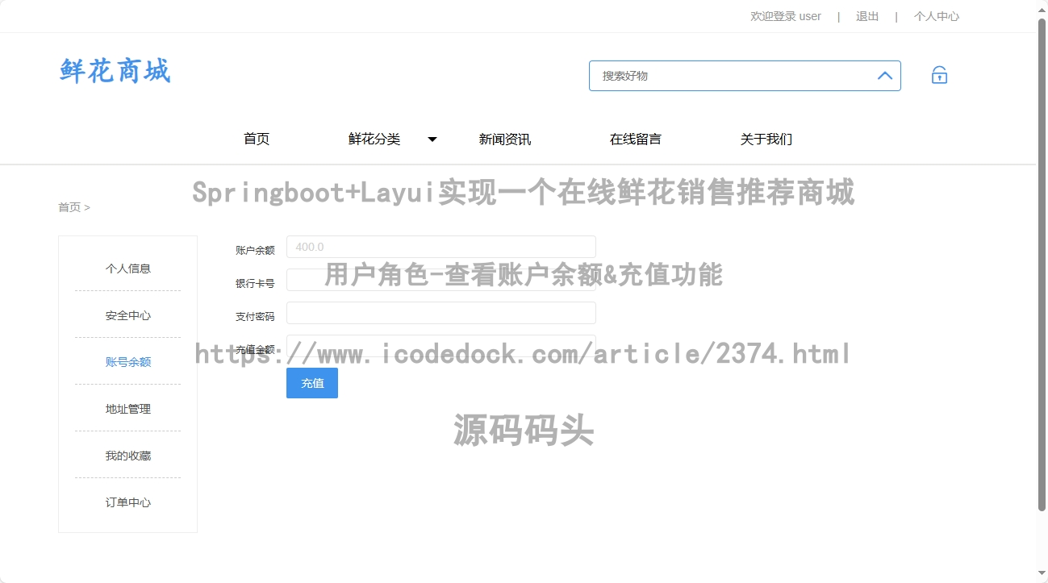Open the shopping cart lock icon
The image size is (1048, 583).
[939, 76]
